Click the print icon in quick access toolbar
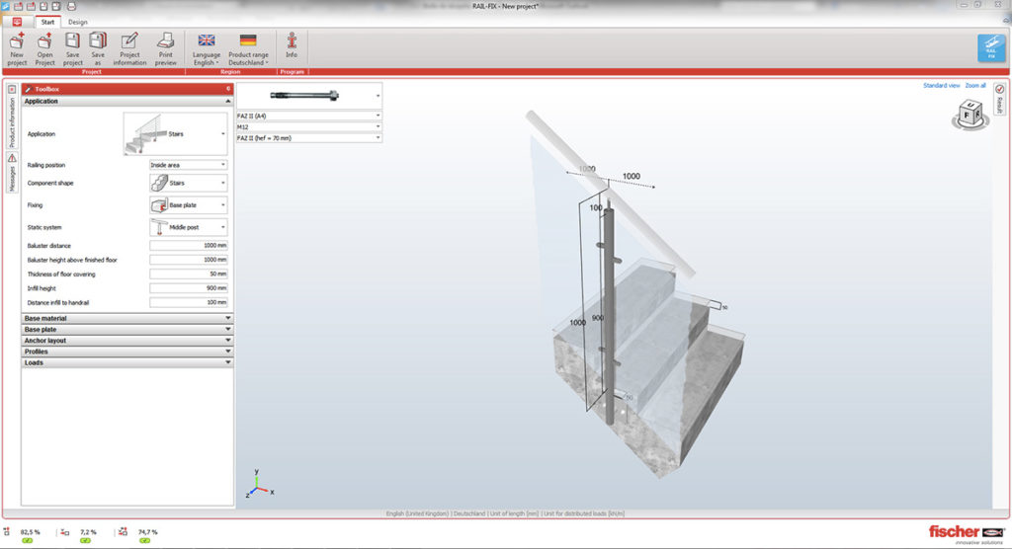 coord(71,6)
